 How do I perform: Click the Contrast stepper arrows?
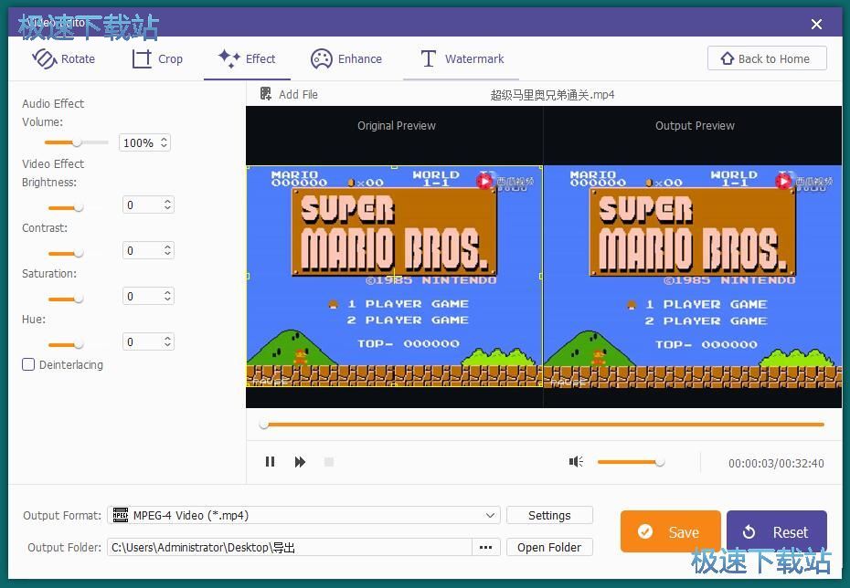coord(167,250)
